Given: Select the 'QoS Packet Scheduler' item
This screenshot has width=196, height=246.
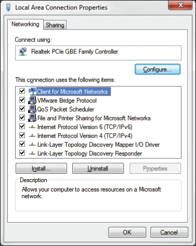Looking at the screenshot, I should click(66, 110).
